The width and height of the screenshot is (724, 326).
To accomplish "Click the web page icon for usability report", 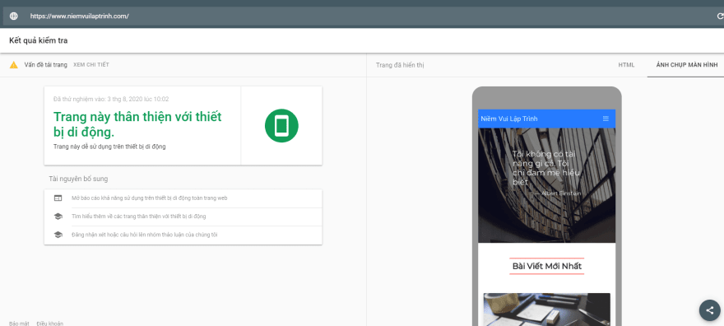I will coord(58,198).
